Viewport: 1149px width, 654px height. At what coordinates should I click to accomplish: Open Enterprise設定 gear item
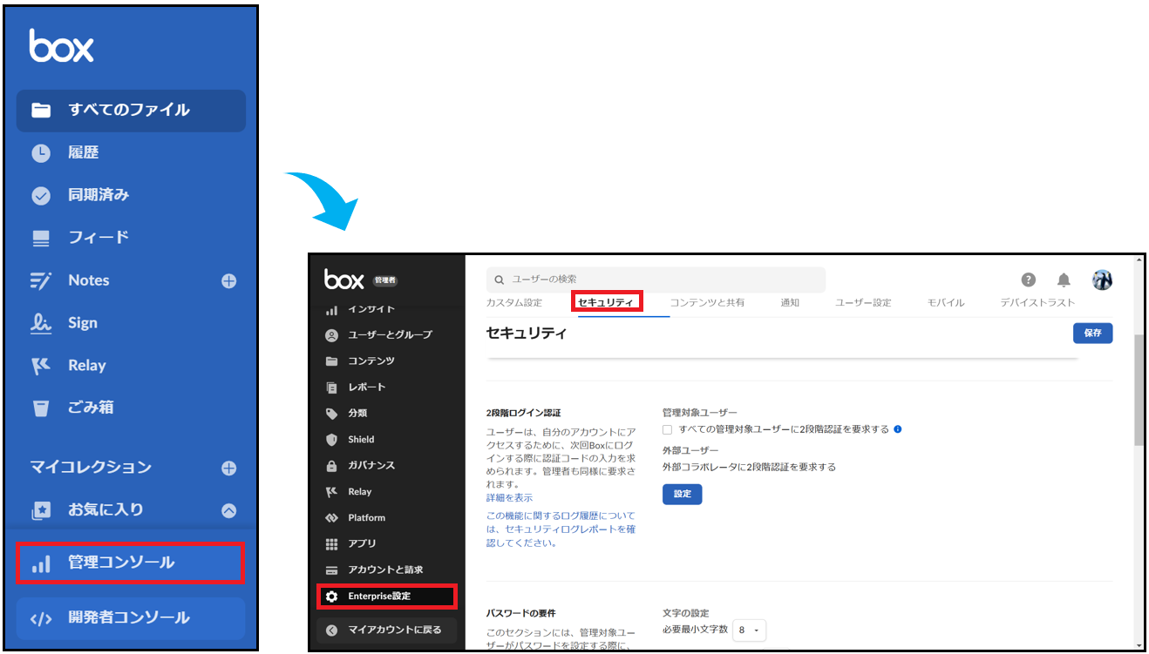(x=385, y=597)
